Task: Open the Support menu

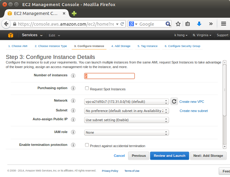Action: tap(223, 35)
